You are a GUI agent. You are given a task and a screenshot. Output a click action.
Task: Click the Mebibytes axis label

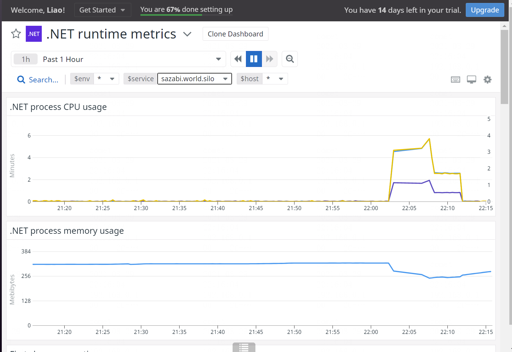(12, 289)
